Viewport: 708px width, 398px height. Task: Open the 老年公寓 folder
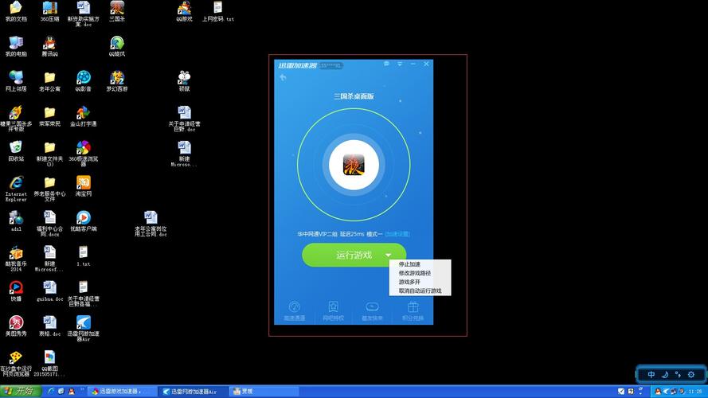[49, 81]
